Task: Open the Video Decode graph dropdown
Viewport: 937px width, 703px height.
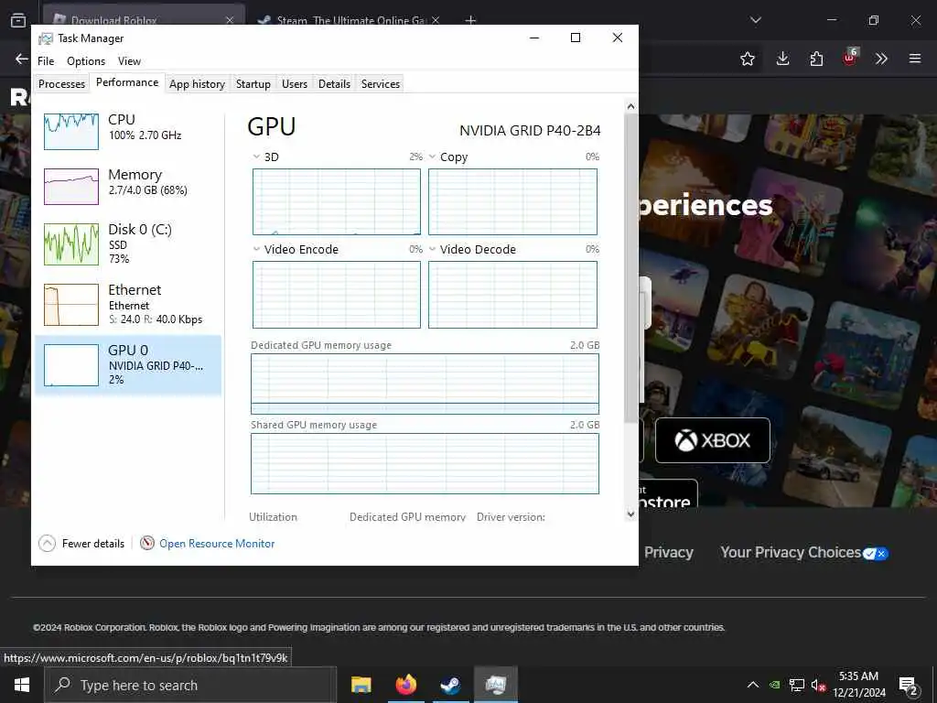Action: click(432, 249)
